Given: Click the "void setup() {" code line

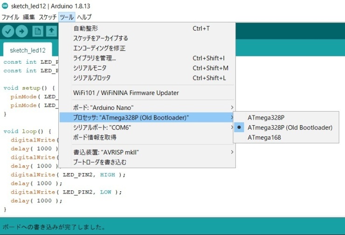Looking at the screenshot, I should coord(29,88).
